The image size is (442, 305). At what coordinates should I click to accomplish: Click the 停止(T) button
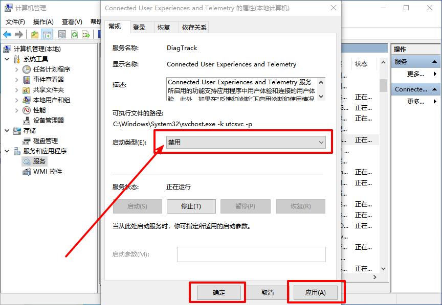tap(190, 206)
